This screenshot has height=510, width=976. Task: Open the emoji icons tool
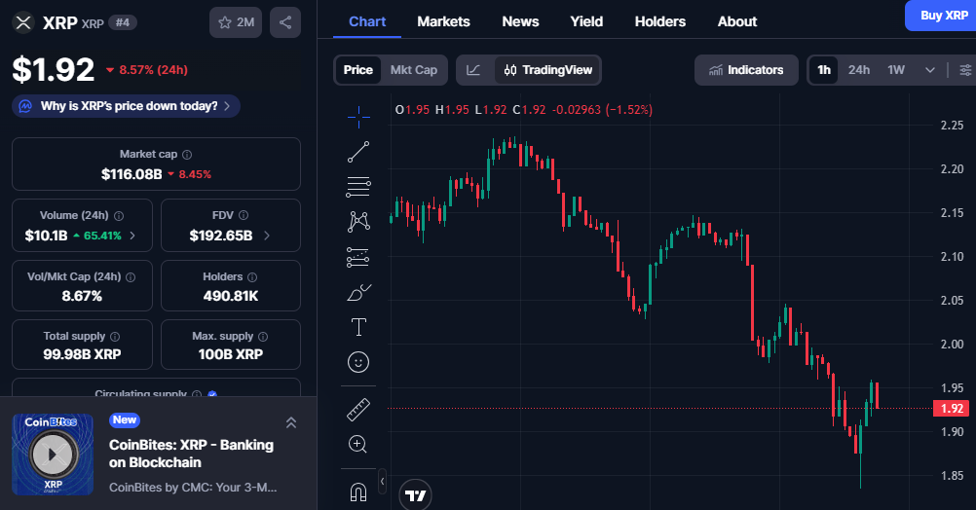point(358,362)
